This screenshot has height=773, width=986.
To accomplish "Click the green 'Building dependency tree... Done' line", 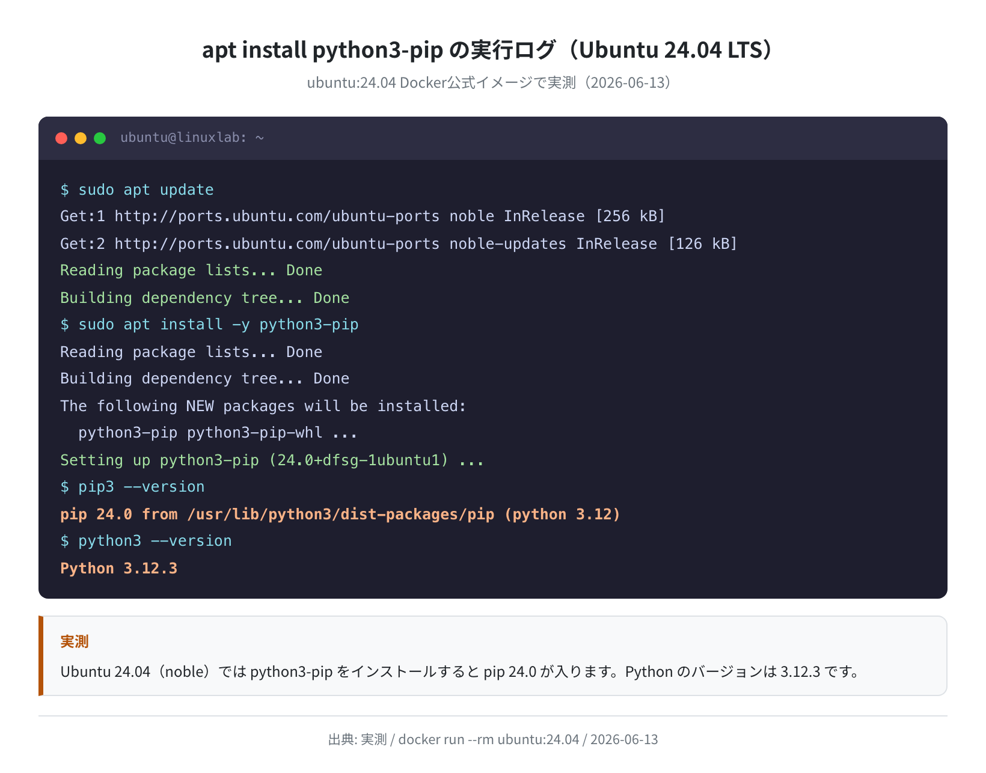I will click(205, 298).
